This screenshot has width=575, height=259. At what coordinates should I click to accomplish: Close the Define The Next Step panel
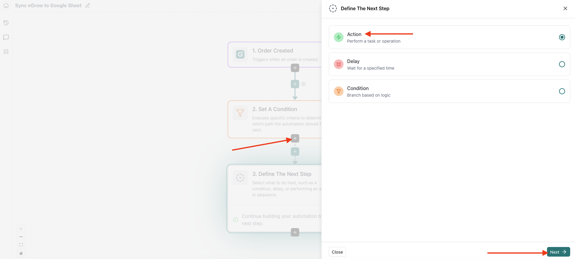(565, 8)
